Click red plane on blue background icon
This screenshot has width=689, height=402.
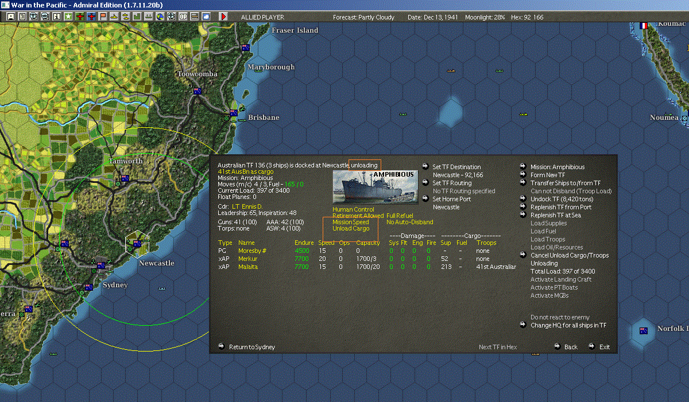click(91, 17)
